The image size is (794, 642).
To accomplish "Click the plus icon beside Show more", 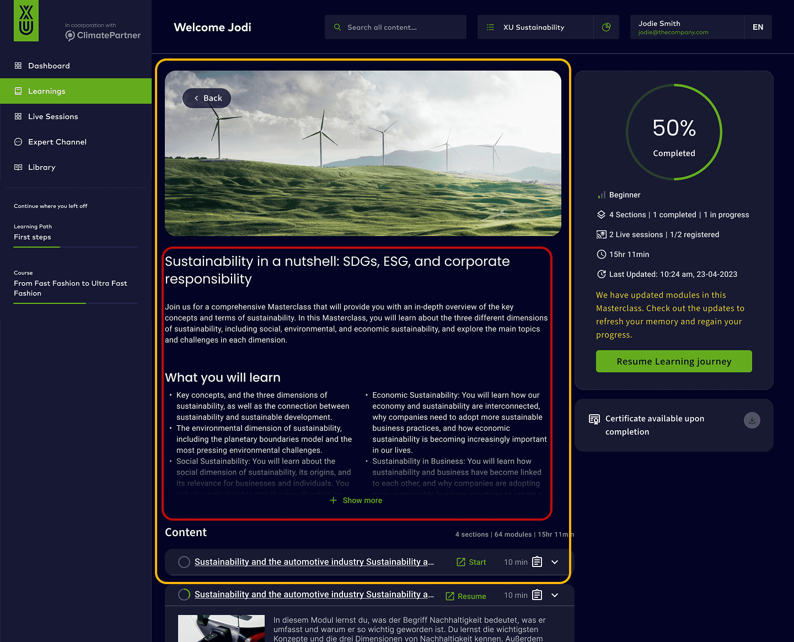I will (x=333, y=500).
